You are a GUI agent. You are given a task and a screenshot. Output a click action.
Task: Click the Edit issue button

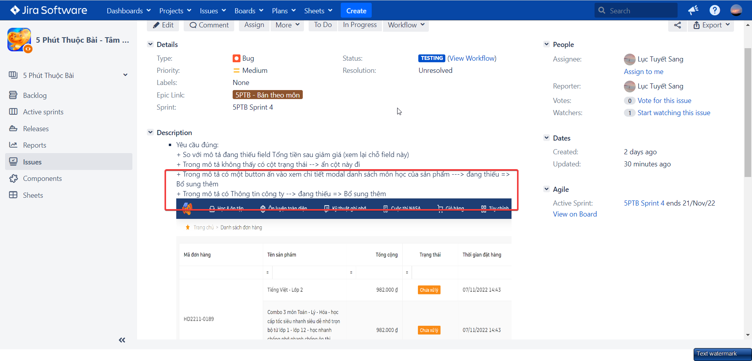click(163, 25)
